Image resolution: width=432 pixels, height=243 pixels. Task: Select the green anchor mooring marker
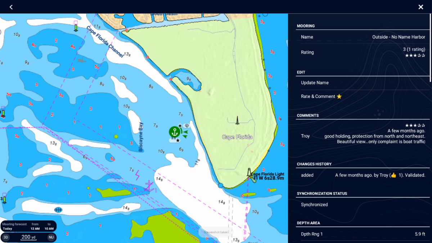click(175, 132)
